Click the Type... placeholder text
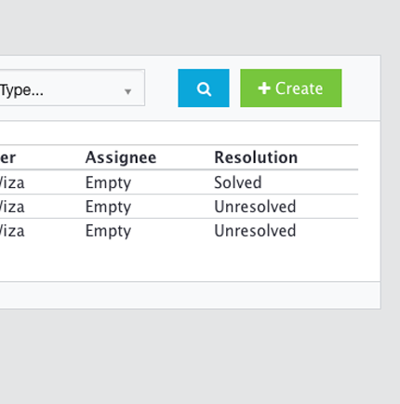The height and width of the screenshot is (404, 400). (x=21, y=90)
